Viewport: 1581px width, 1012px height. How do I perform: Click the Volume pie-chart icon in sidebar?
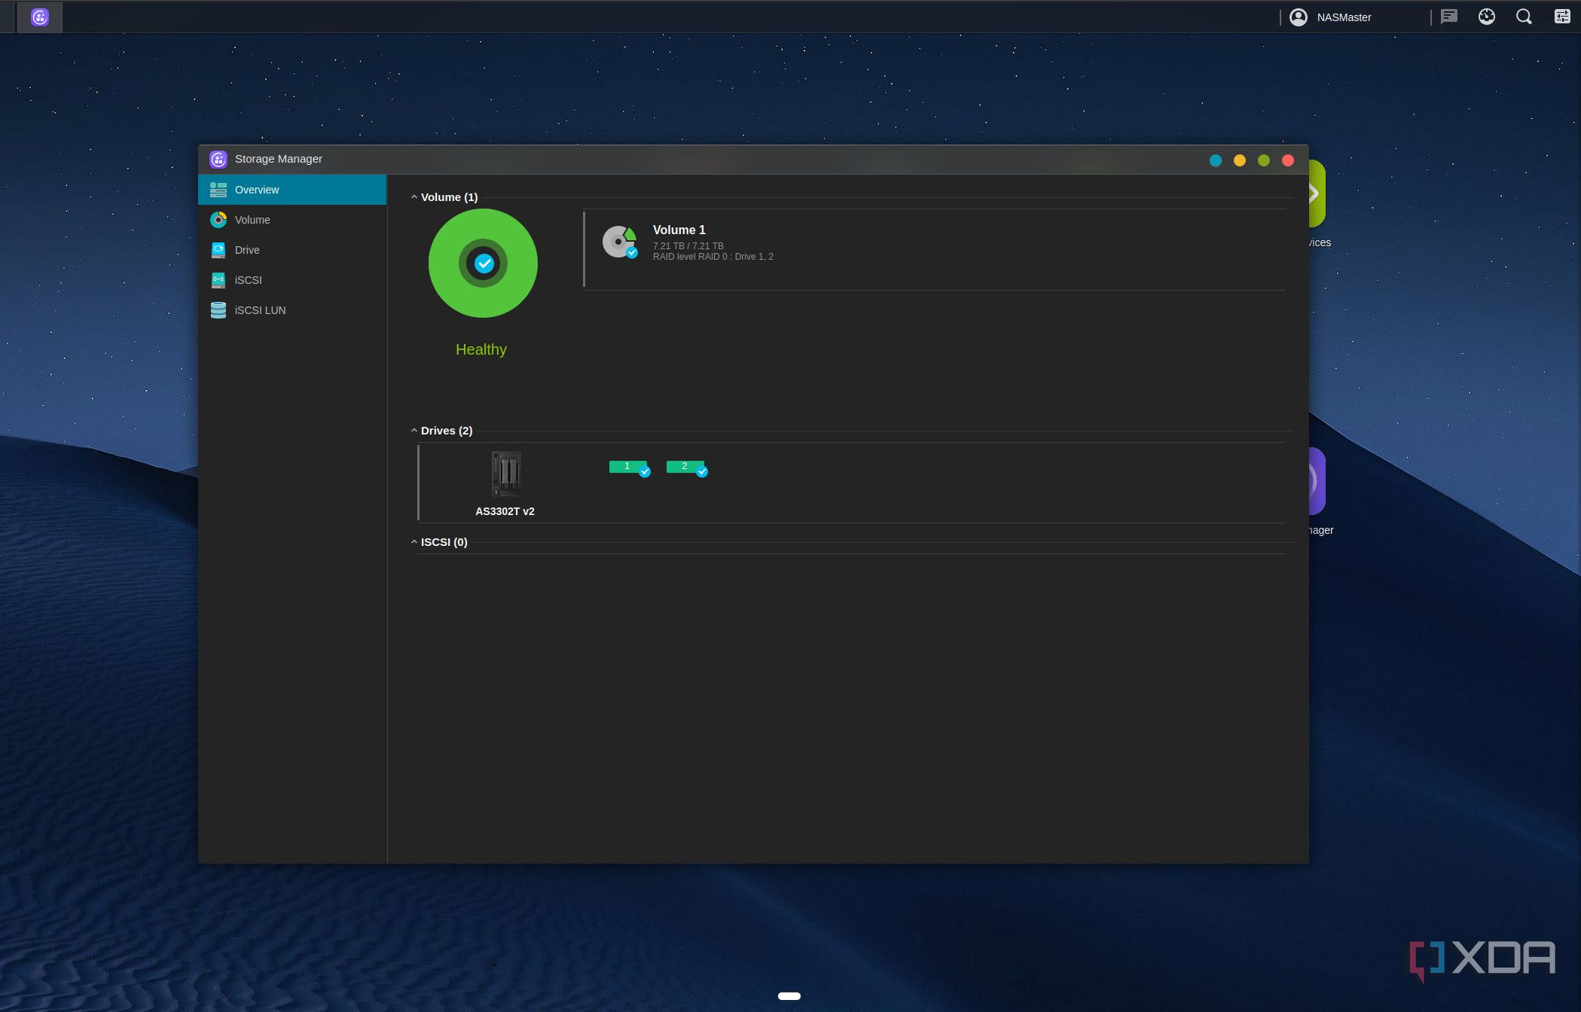(x=218, y=220)
